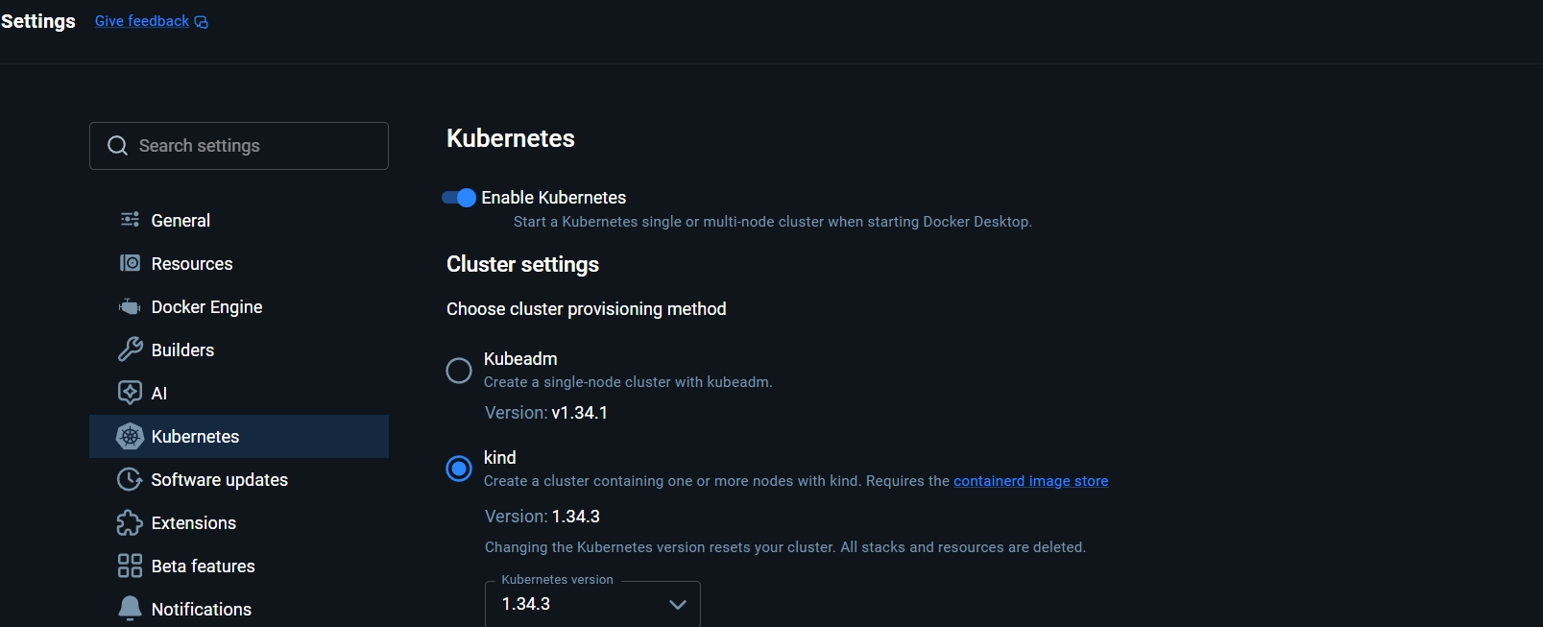Click the AI sparkle icon
The height and width of the screenshot is (627, 1543).
tap(130, 393)
